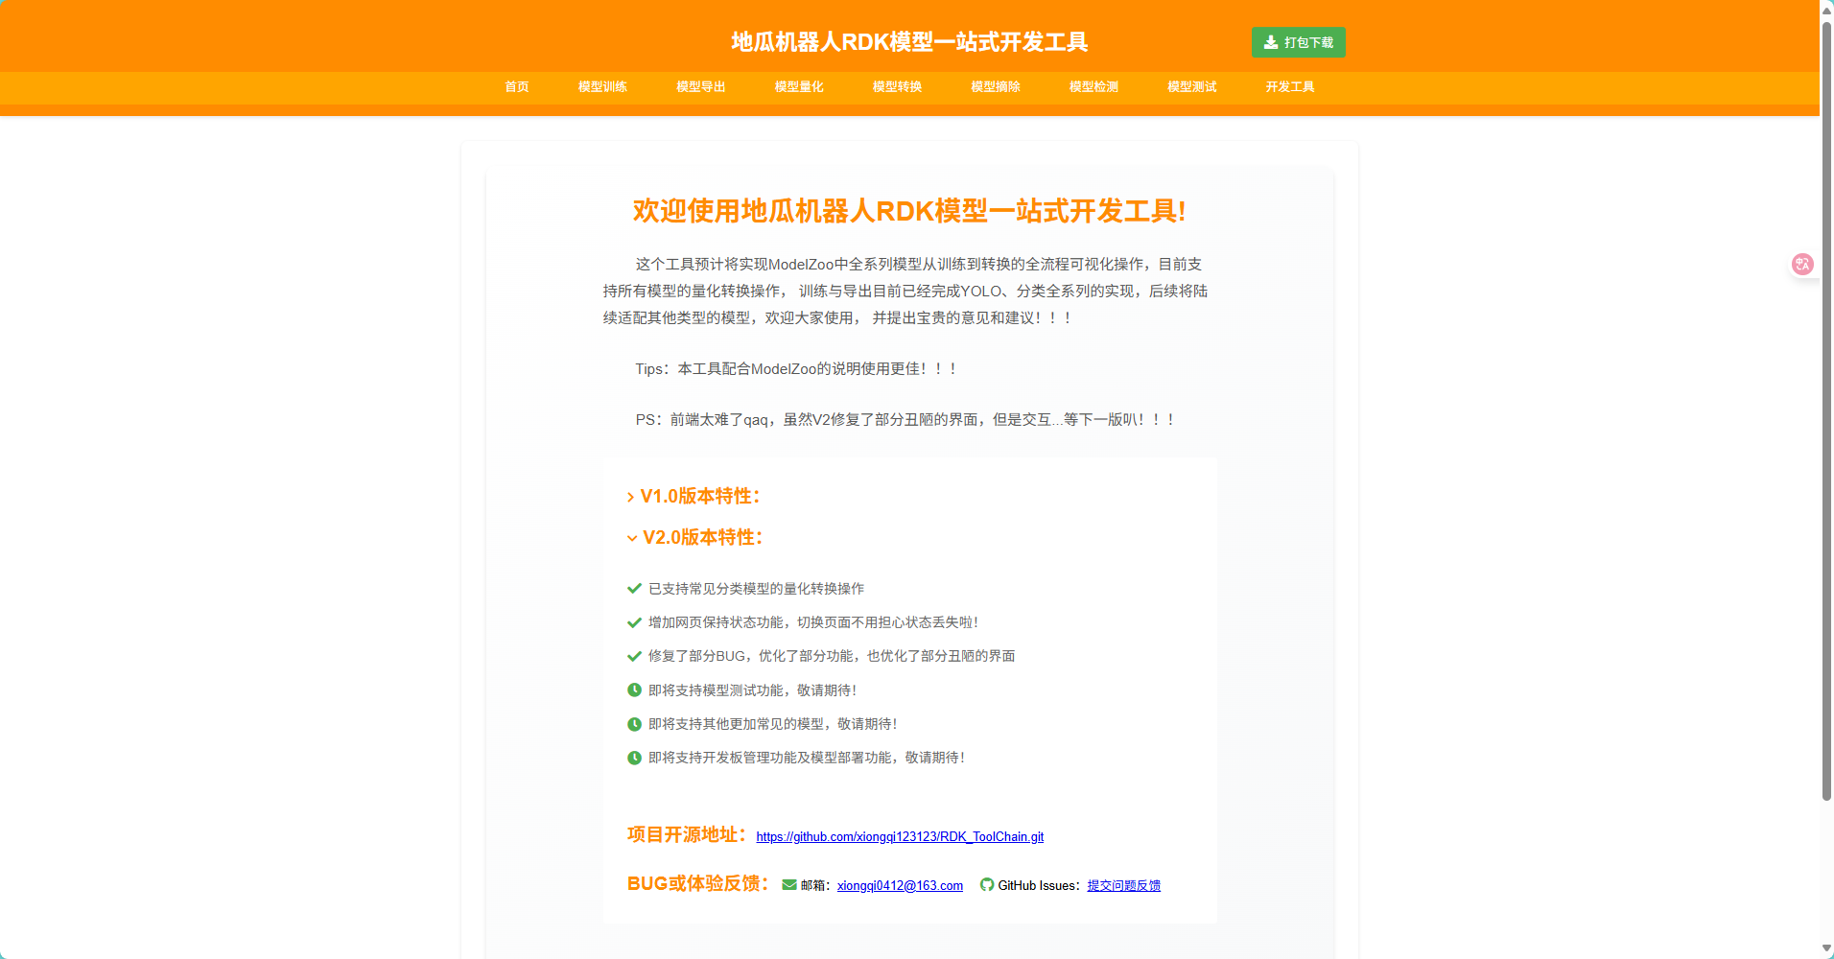Click the xiongqi0412@163.com email link

point(900,886)
